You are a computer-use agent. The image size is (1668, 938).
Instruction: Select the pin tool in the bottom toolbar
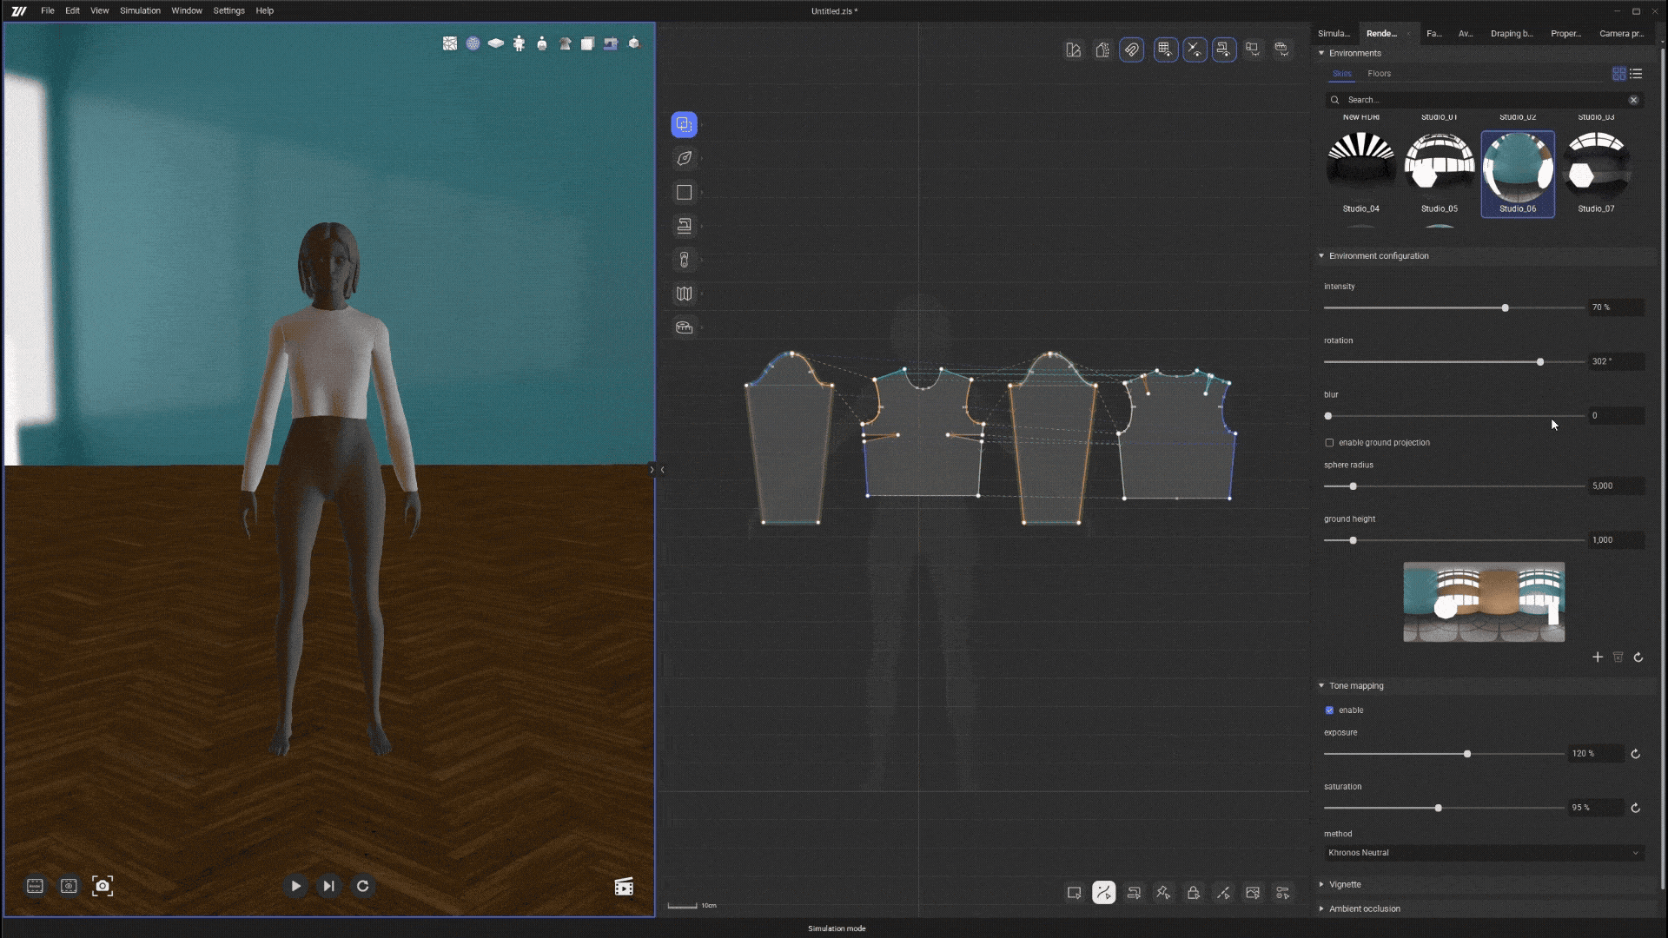pyautogui.click(x=1164, y=892)
